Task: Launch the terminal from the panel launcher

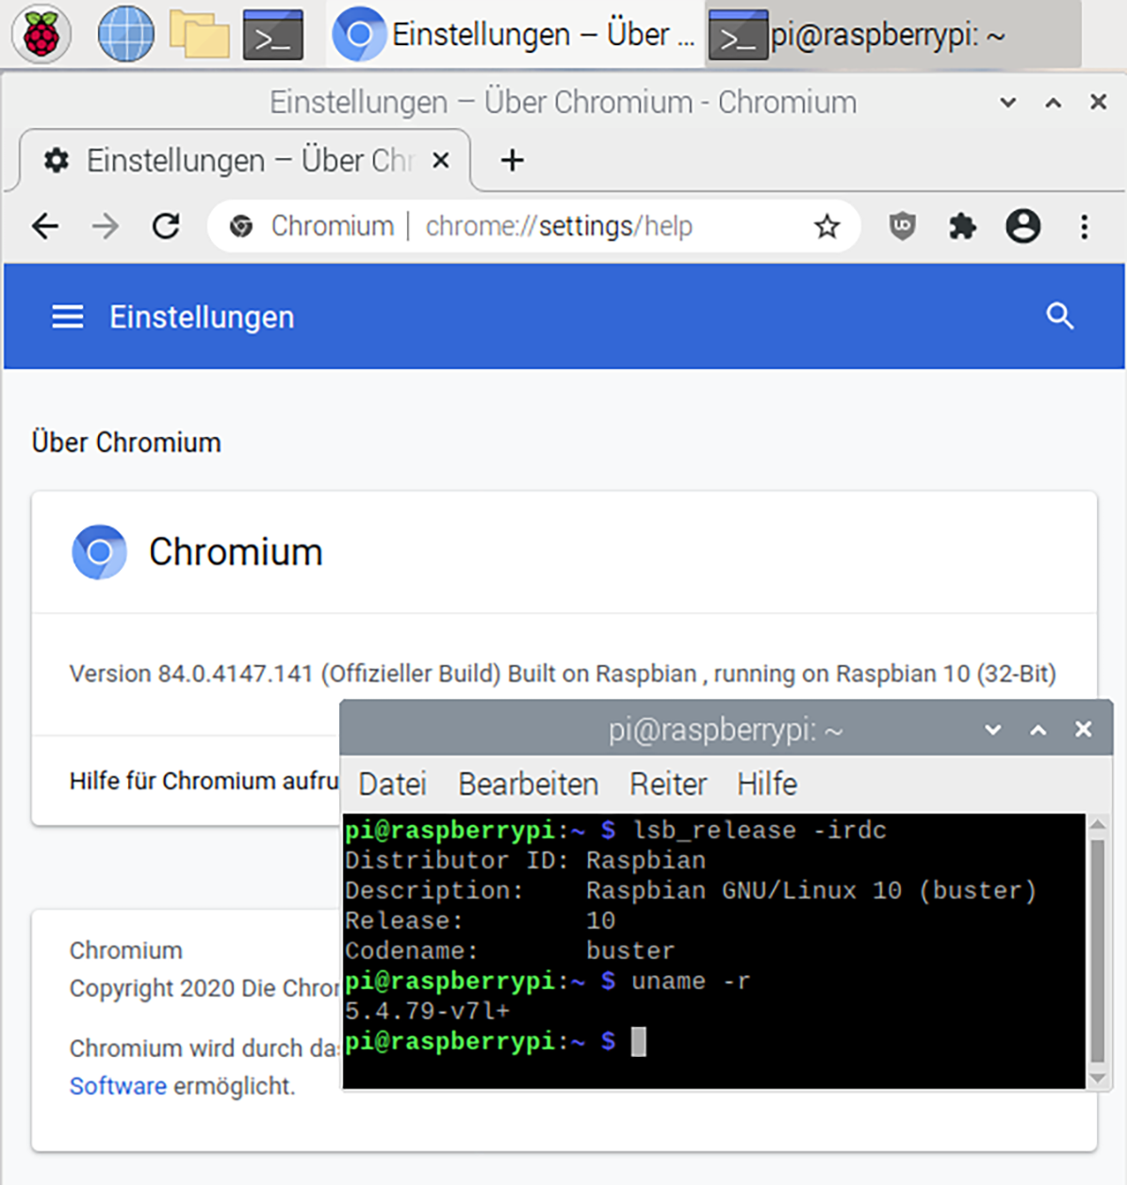Action: tap(272, 35)
